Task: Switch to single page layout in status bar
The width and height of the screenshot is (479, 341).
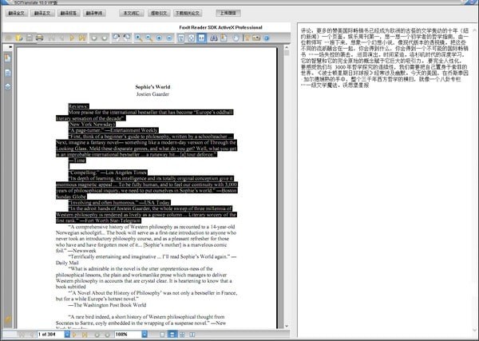Action: click(x=162, y=335)
